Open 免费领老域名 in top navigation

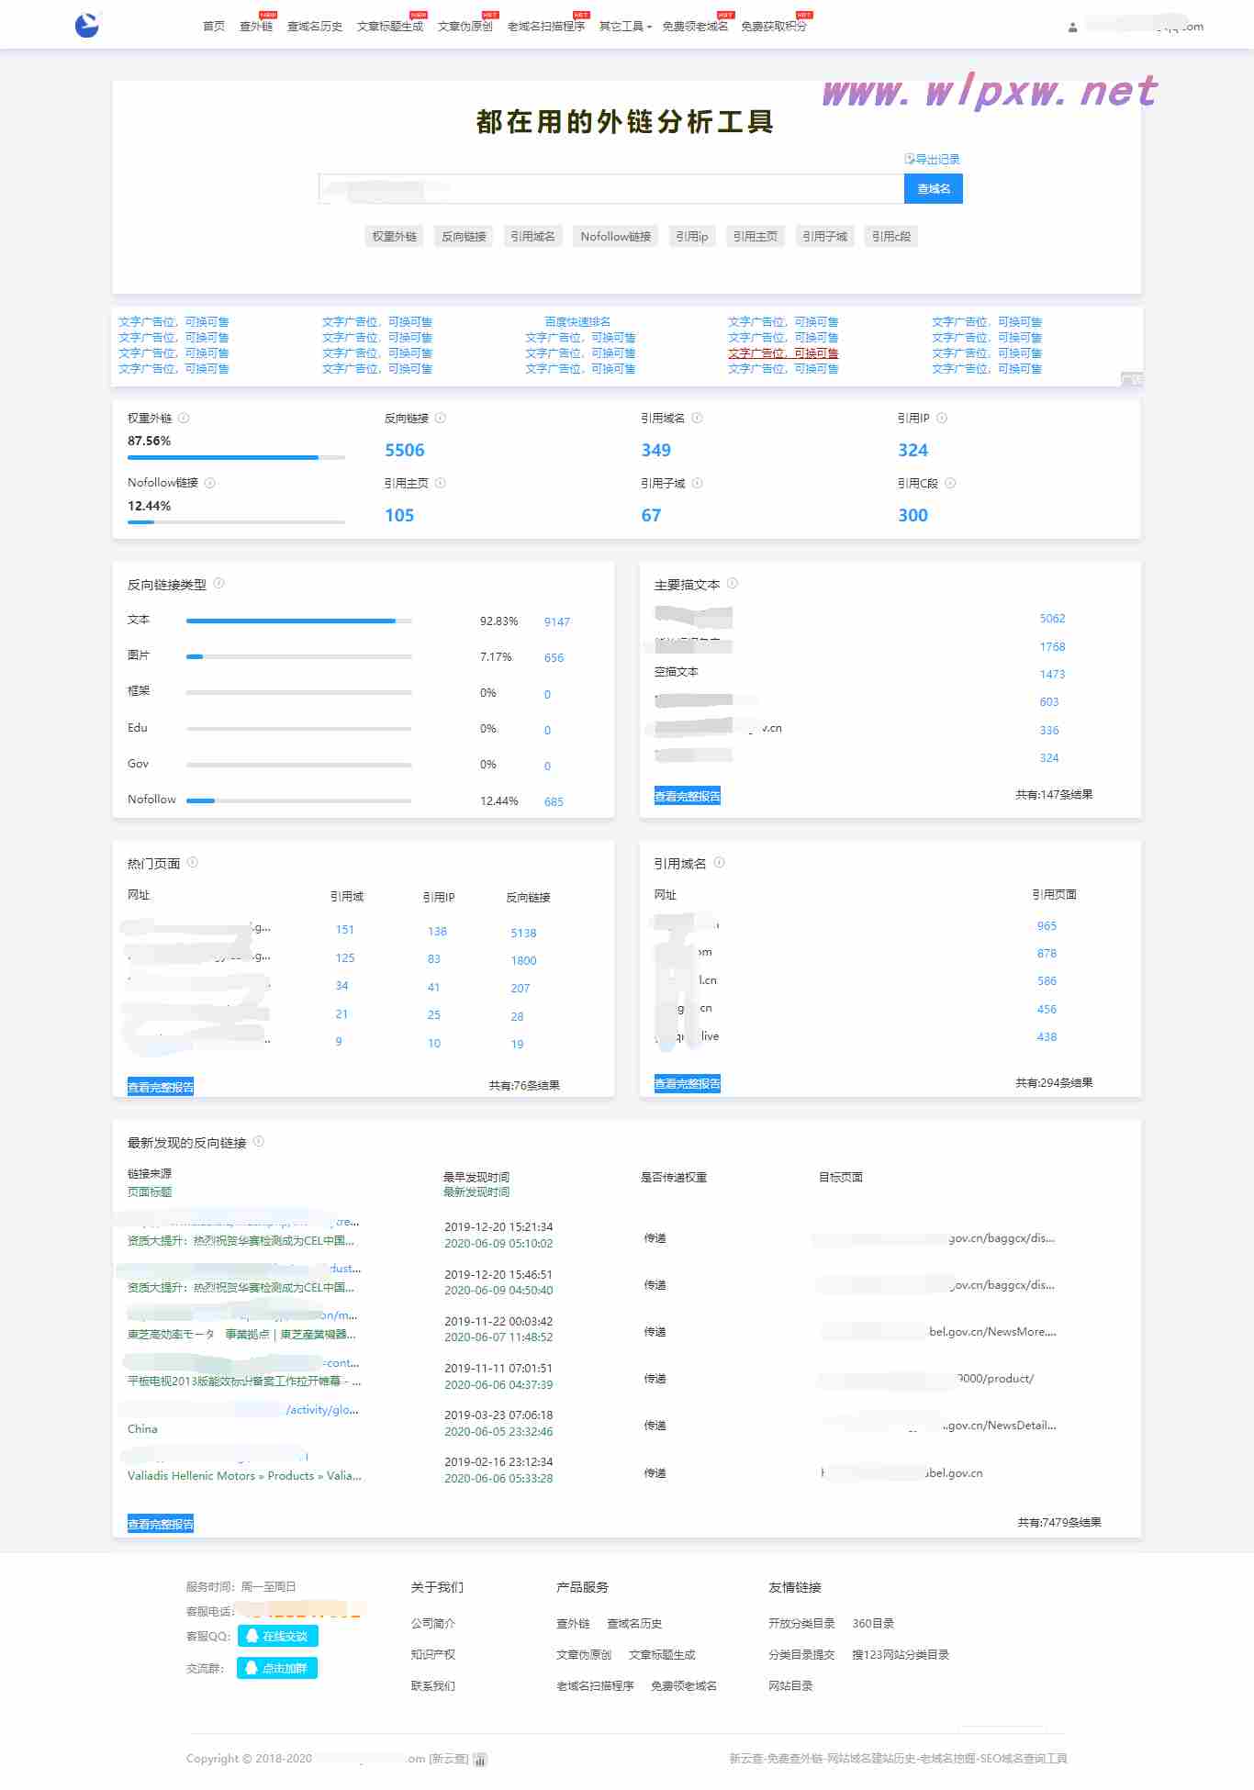click(x=695, y=27)
